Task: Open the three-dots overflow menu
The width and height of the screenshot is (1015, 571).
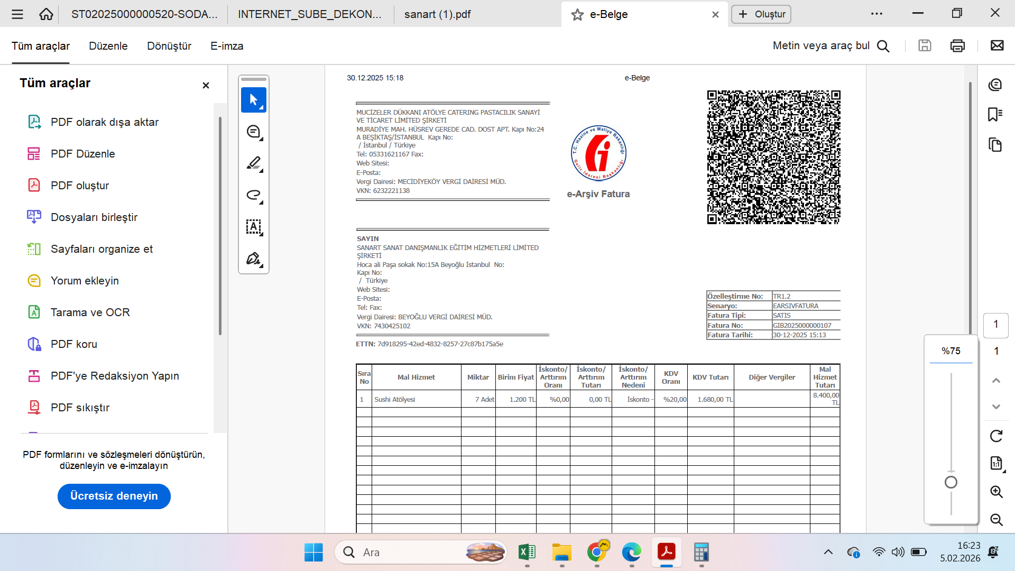Action: [x=876, y=14]
